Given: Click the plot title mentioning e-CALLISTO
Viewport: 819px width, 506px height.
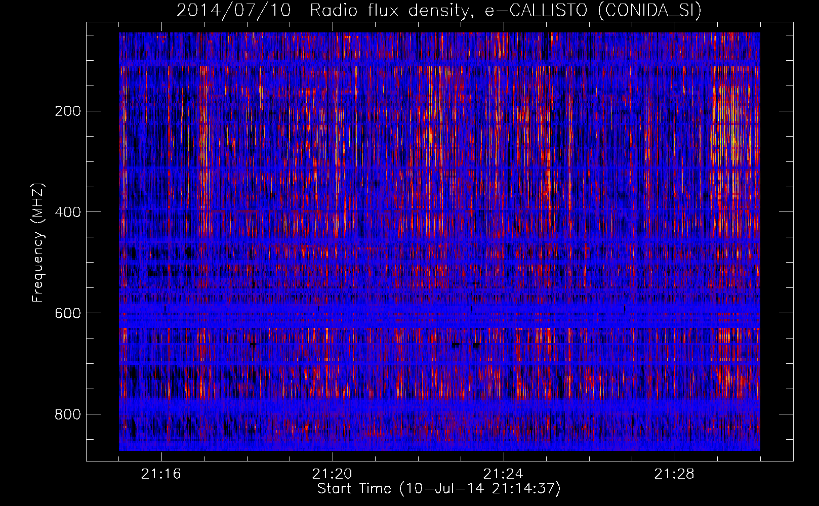Looking at the screenshot, I should [439, 10].
